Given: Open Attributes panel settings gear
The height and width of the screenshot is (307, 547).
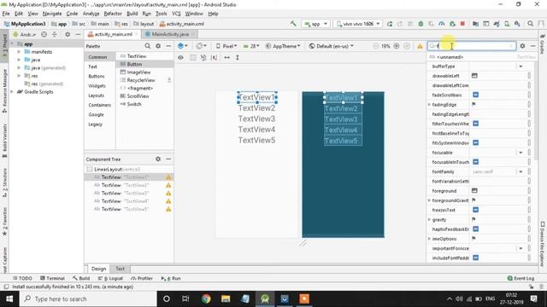Looking at the screenshot, I should [x=522, y=46].
